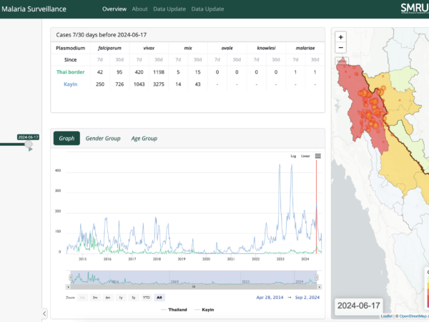Click the navigator scrollbar right arrow
The width and height of the screenshot is (429, 322).
(320, 287)
